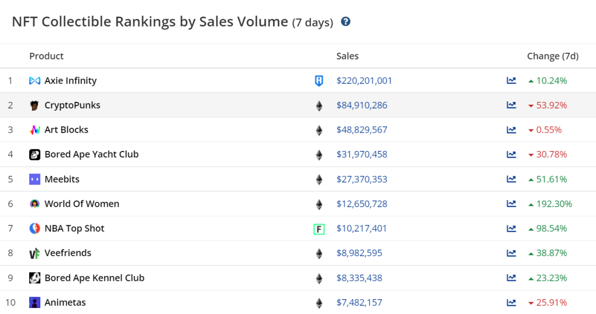Click the Bored Ape Yacht Club logo icon

(x=35, y=154)
